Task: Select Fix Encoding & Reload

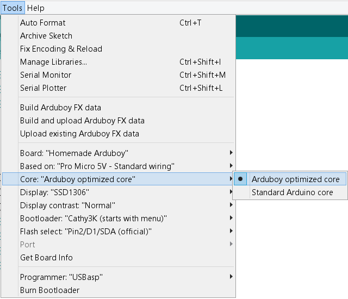Action: (61, 49)
